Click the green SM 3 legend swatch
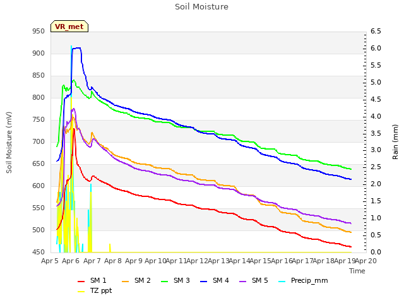 (165, 282)
